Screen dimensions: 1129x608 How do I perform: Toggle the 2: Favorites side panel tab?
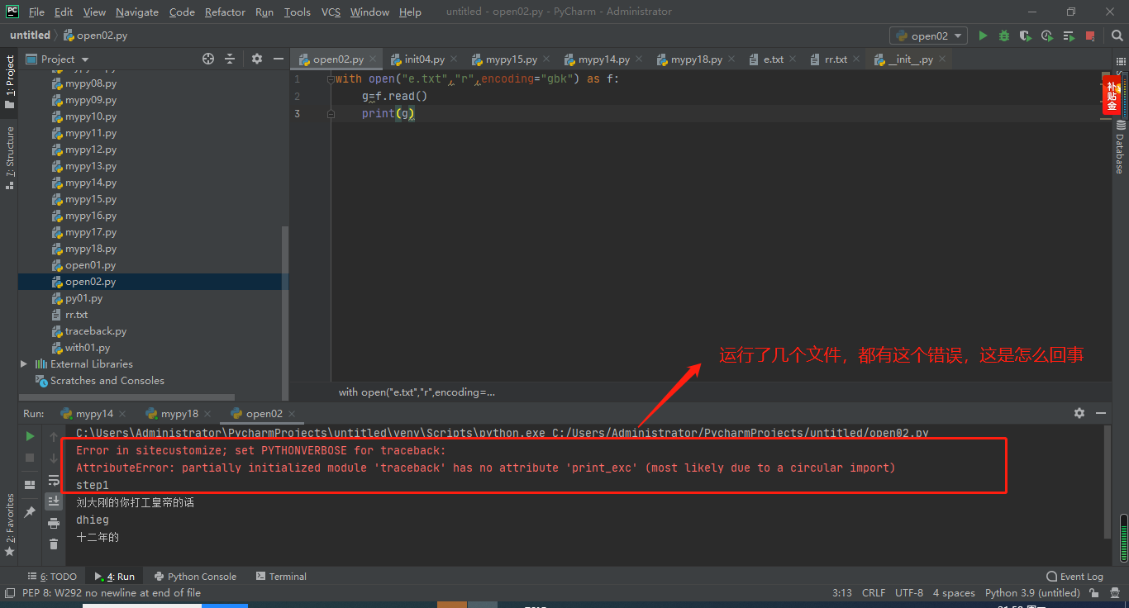10,525
